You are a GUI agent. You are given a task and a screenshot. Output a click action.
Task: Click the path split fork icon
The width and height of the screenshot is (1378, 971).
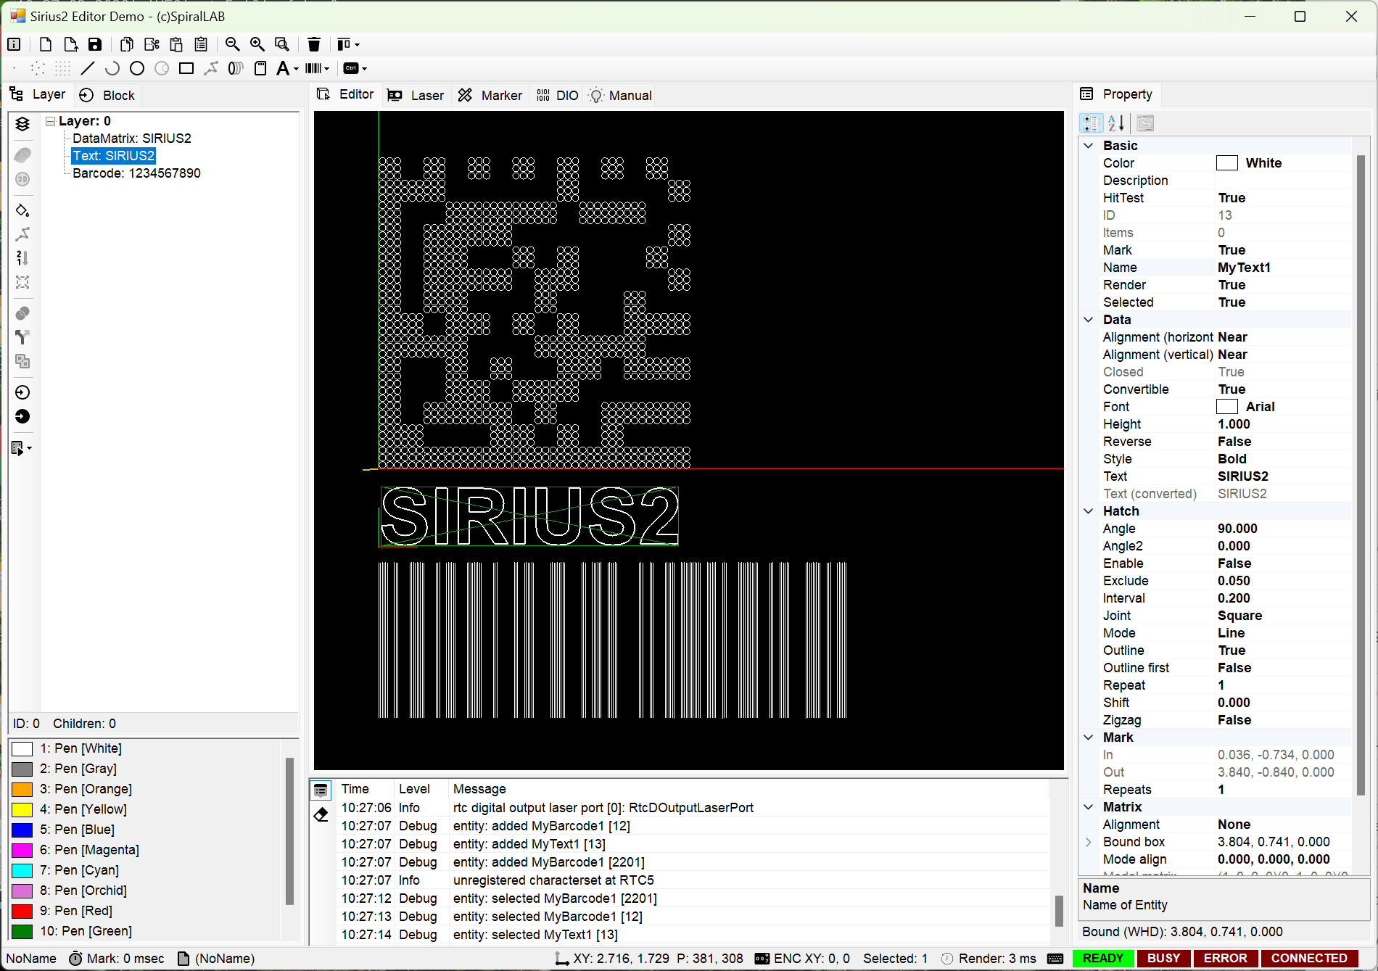pyautogui.click(x=22, y=337)
